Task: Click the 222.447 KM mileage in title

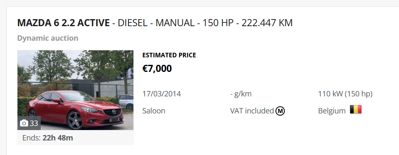Action: 267,23
